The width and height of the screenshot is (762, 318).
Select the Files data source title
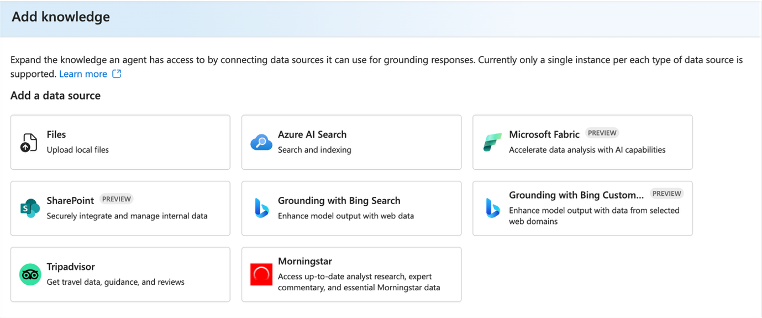click(x=56, y=134)
